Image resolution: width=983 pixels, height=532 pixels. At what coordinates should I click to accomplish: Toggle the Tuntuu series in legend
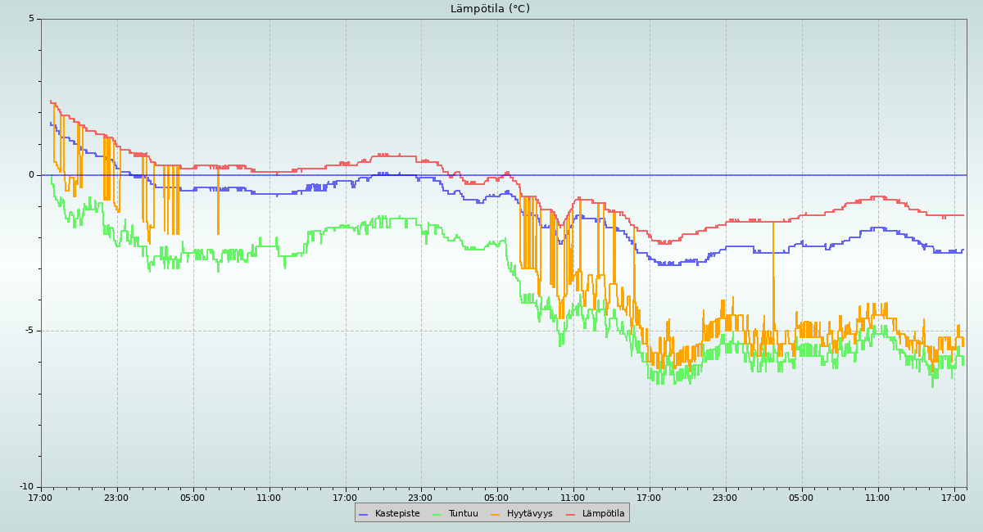coord(463,513)
